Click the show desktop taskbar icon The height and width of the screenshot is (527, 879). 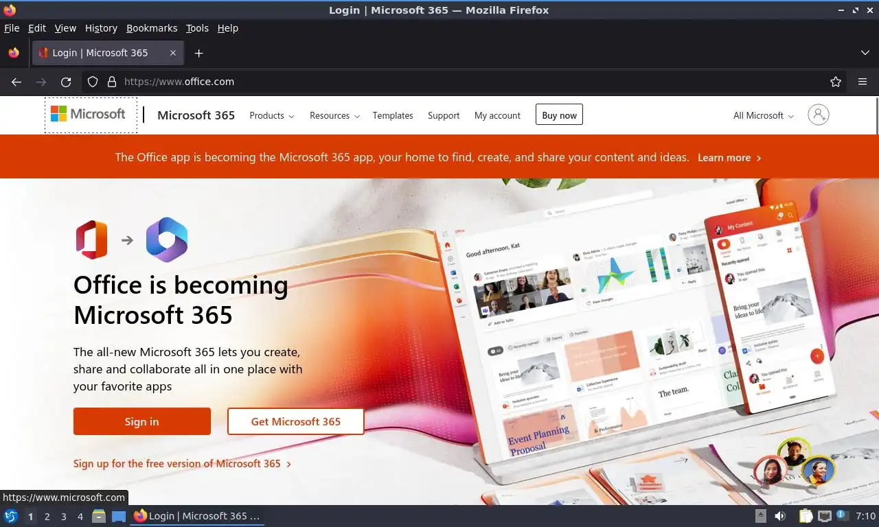click(119, 516)
